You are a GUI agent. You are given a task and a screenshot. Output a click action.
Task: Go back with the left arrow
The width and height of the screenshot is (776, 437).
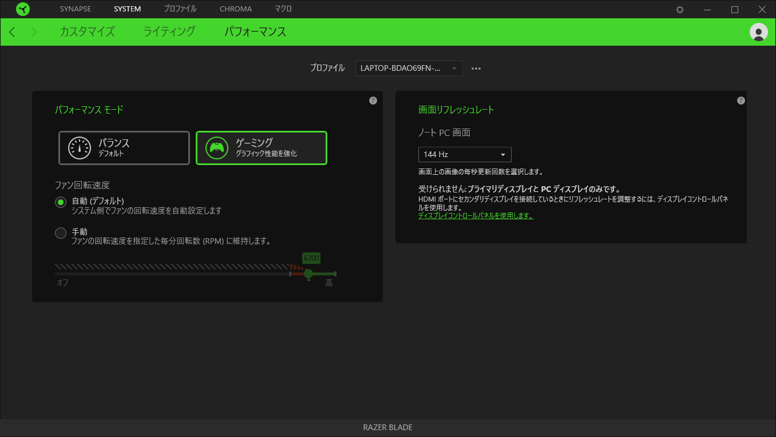coord(13,32)
